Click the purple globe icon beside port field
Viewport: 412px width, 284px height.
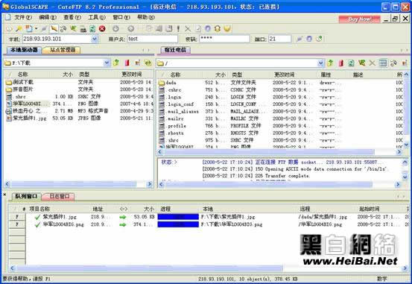tap(309, 39)
